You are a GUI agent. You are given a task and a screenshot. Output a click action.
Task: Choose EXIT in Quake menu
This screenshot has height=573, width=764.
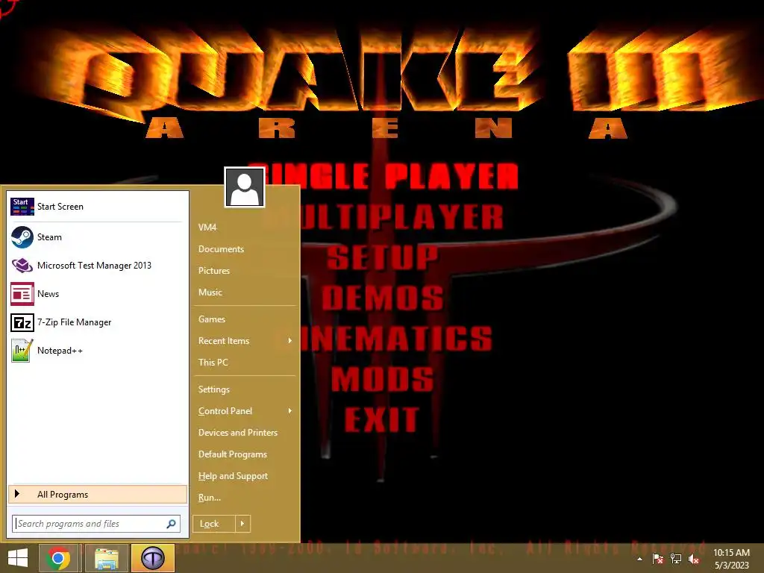(381, 419)
